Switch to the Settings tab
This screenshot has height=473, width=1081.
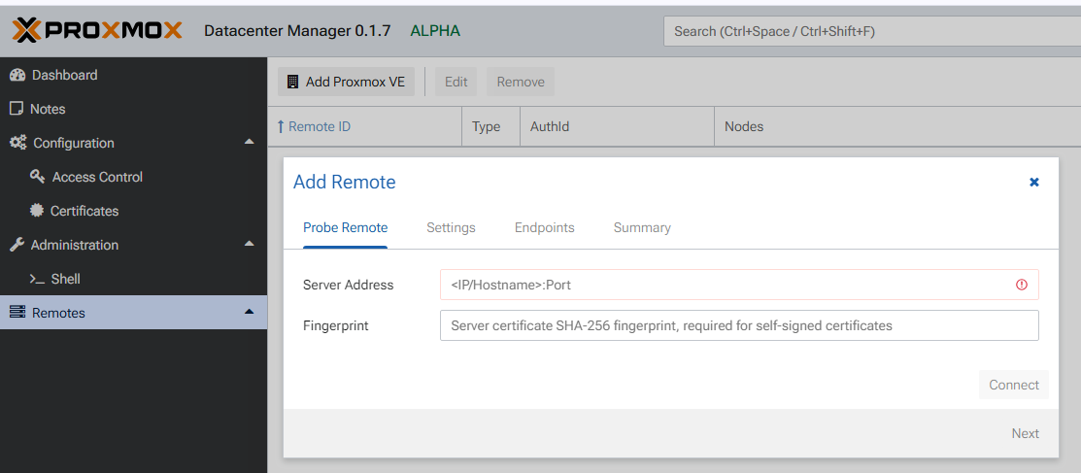click(x=451, y=227)
